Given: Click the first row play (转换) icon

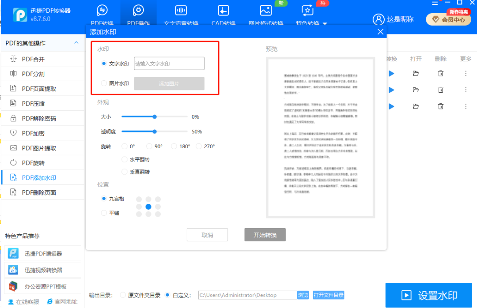Looking at the screenshot, I should coord(391,73).
